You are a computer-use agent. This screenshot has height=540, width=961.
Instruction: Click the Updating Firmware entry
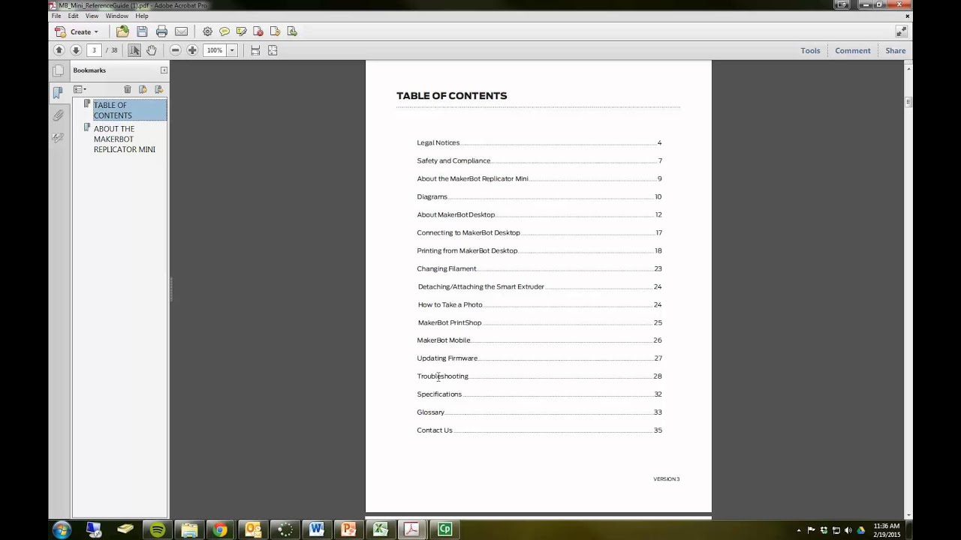click(x=447, y=358)
